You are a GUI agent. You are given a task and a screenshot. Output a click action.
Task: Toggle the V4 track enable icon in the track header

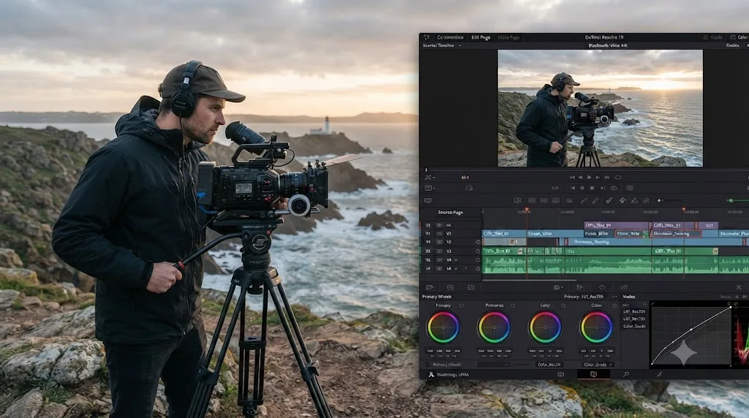[x=440, y=260]
